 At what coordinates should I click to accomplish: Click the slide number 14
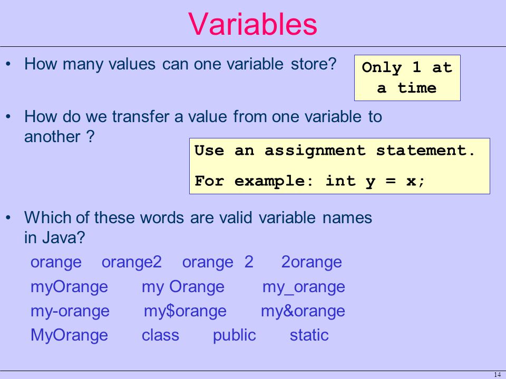497,375
